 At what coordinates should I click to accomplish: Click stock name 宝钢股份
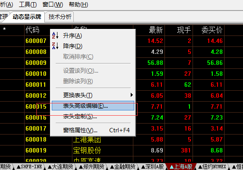[87, 150]
